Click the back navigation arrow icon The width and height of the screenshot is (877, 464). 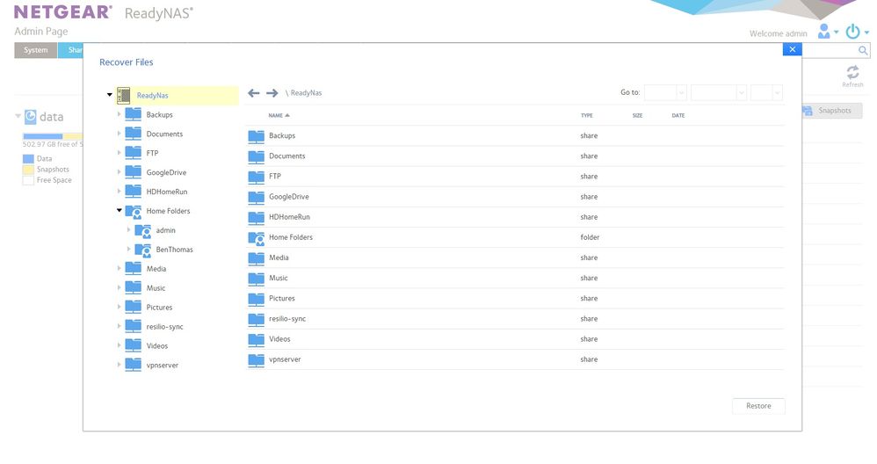(x=254, y=93)
